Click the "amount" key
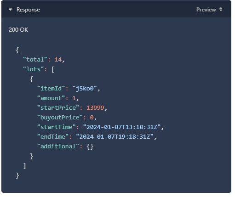Screen dimensions: 235x197 51,98
